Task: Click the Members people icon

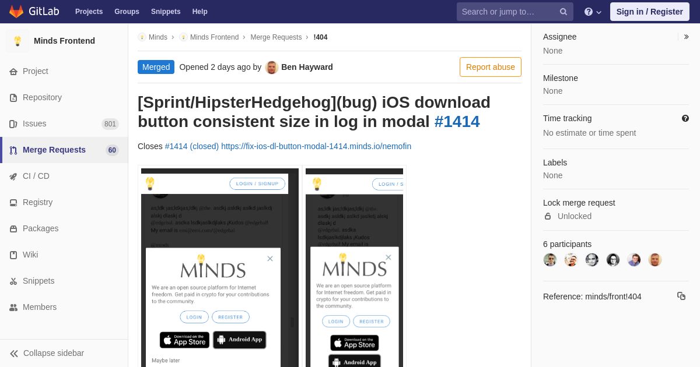Action: tap(13, 308)
